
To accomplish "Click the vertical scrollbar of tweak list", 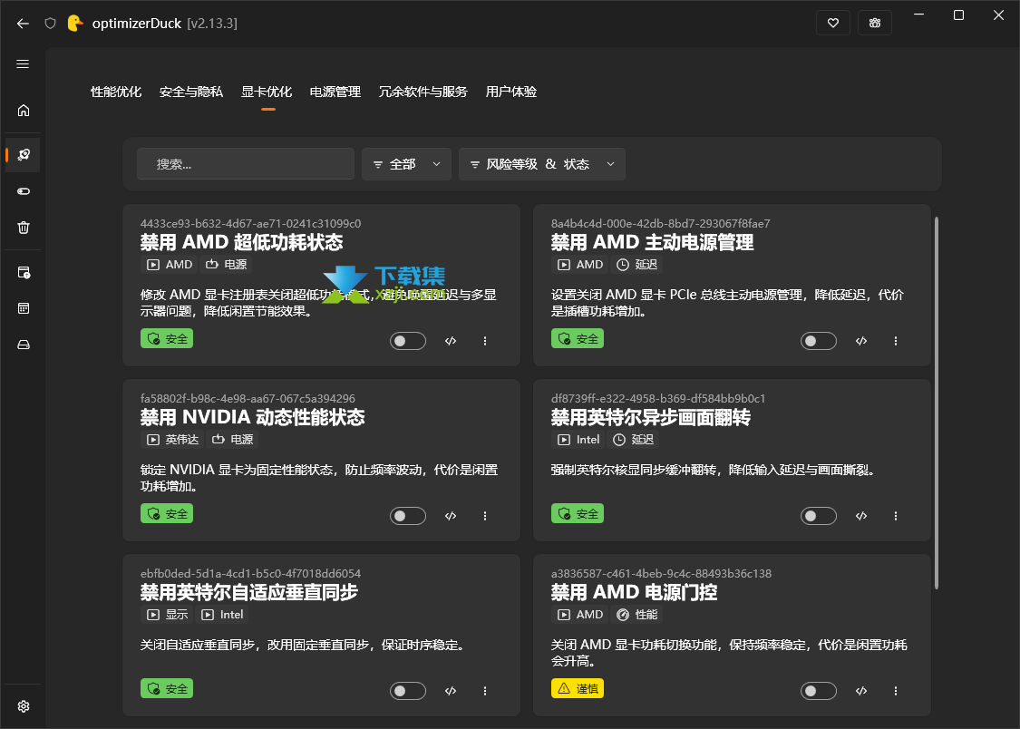I will 937,403.
